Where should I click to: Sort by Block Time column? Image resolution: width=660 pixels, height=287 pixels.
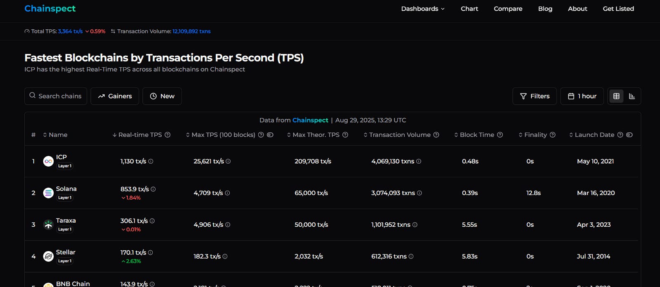pos(474,135)
